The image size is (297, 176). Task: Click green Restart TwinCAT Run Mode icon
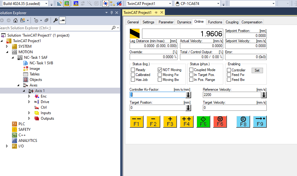(66, 3)
